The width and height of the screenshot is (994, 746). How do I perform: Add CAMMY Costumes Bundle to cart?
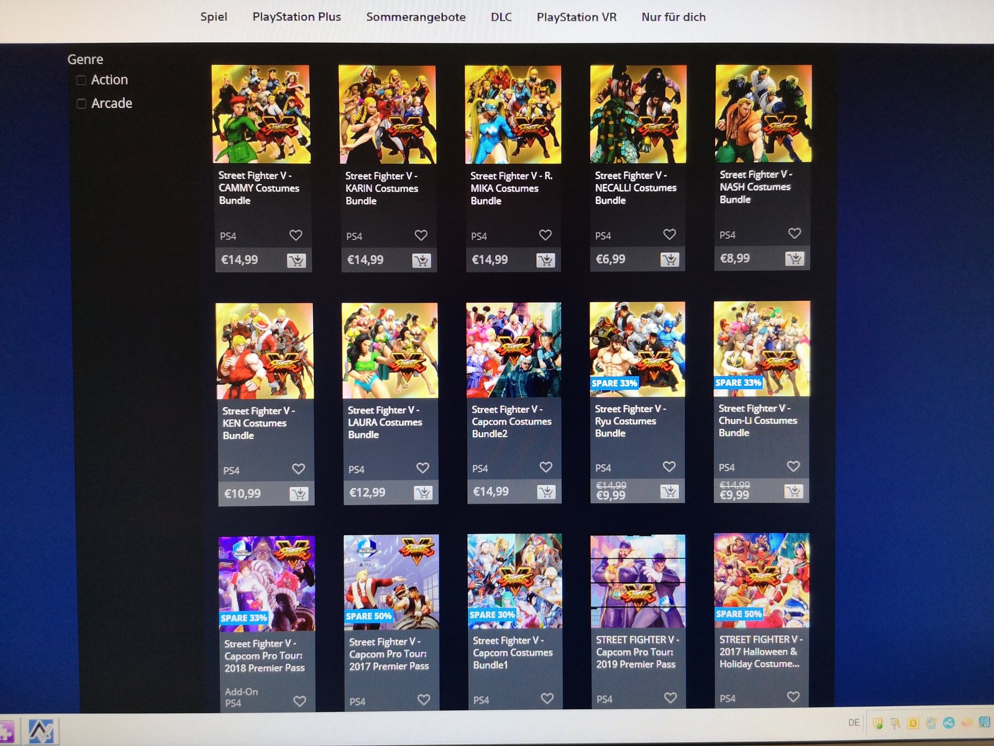point(296,260)
